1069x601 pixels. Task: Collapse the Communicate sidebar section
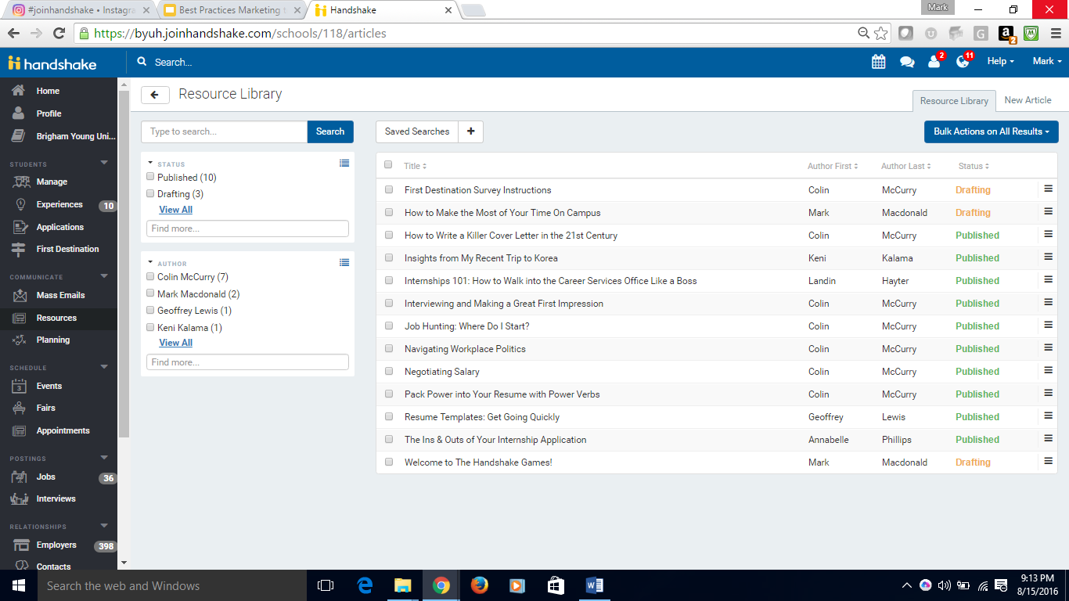(104, 275)
